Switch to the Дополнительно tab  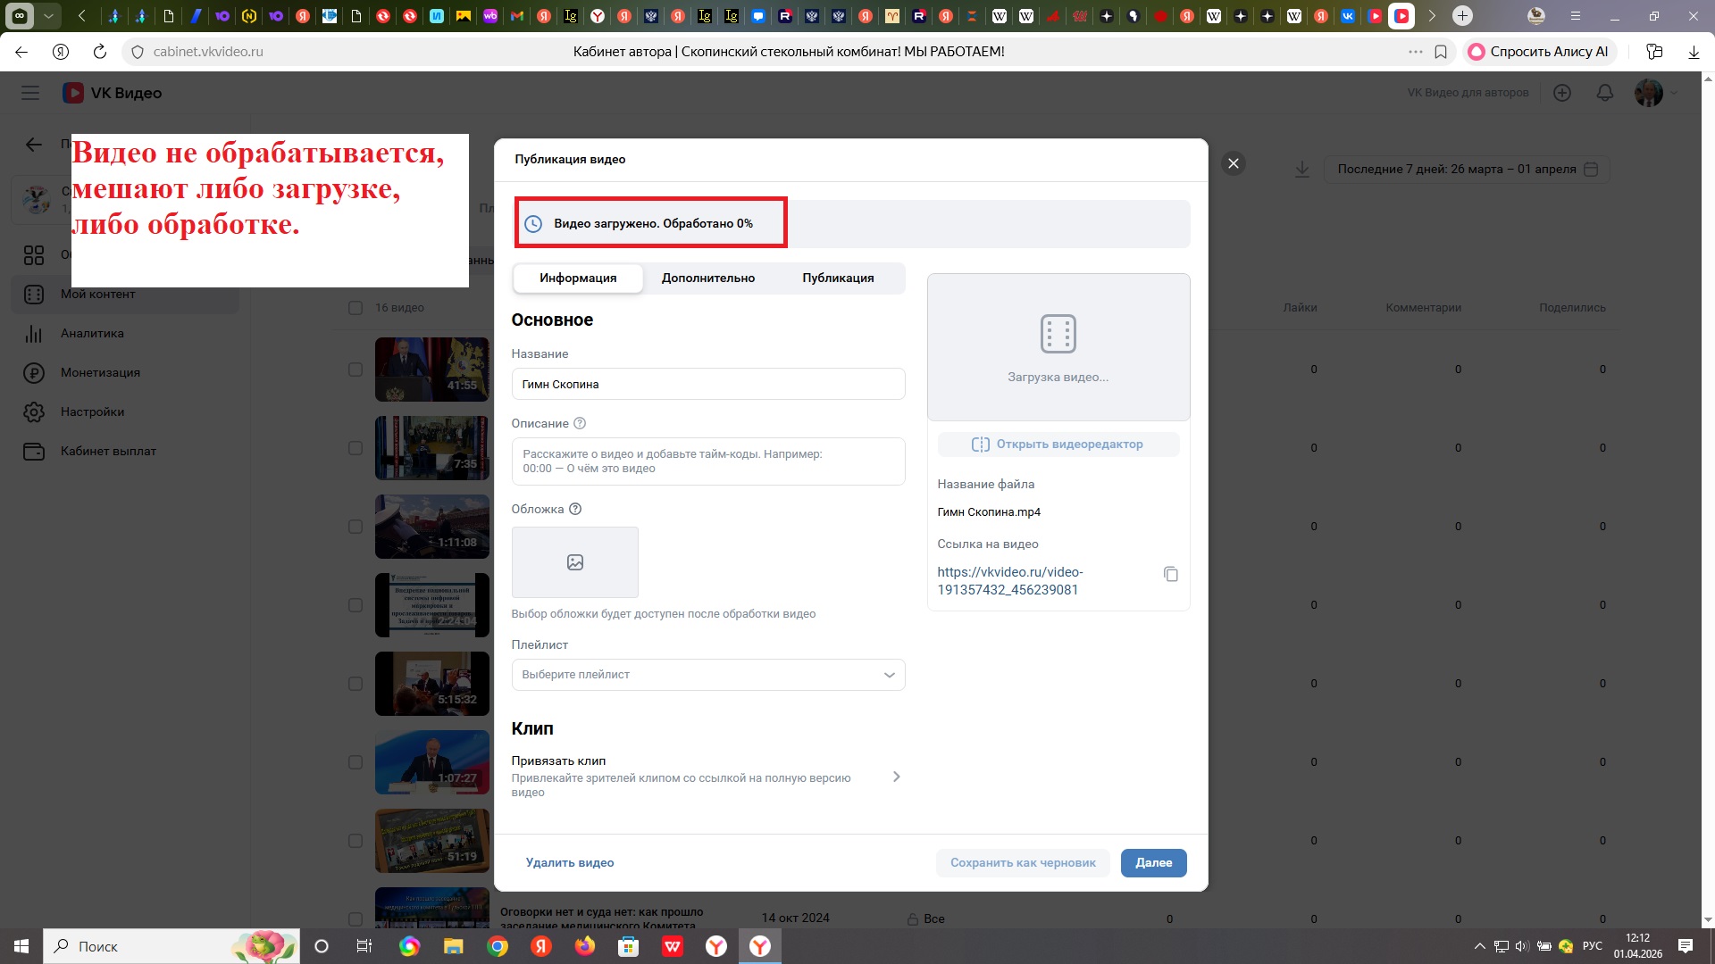(707, 278)
